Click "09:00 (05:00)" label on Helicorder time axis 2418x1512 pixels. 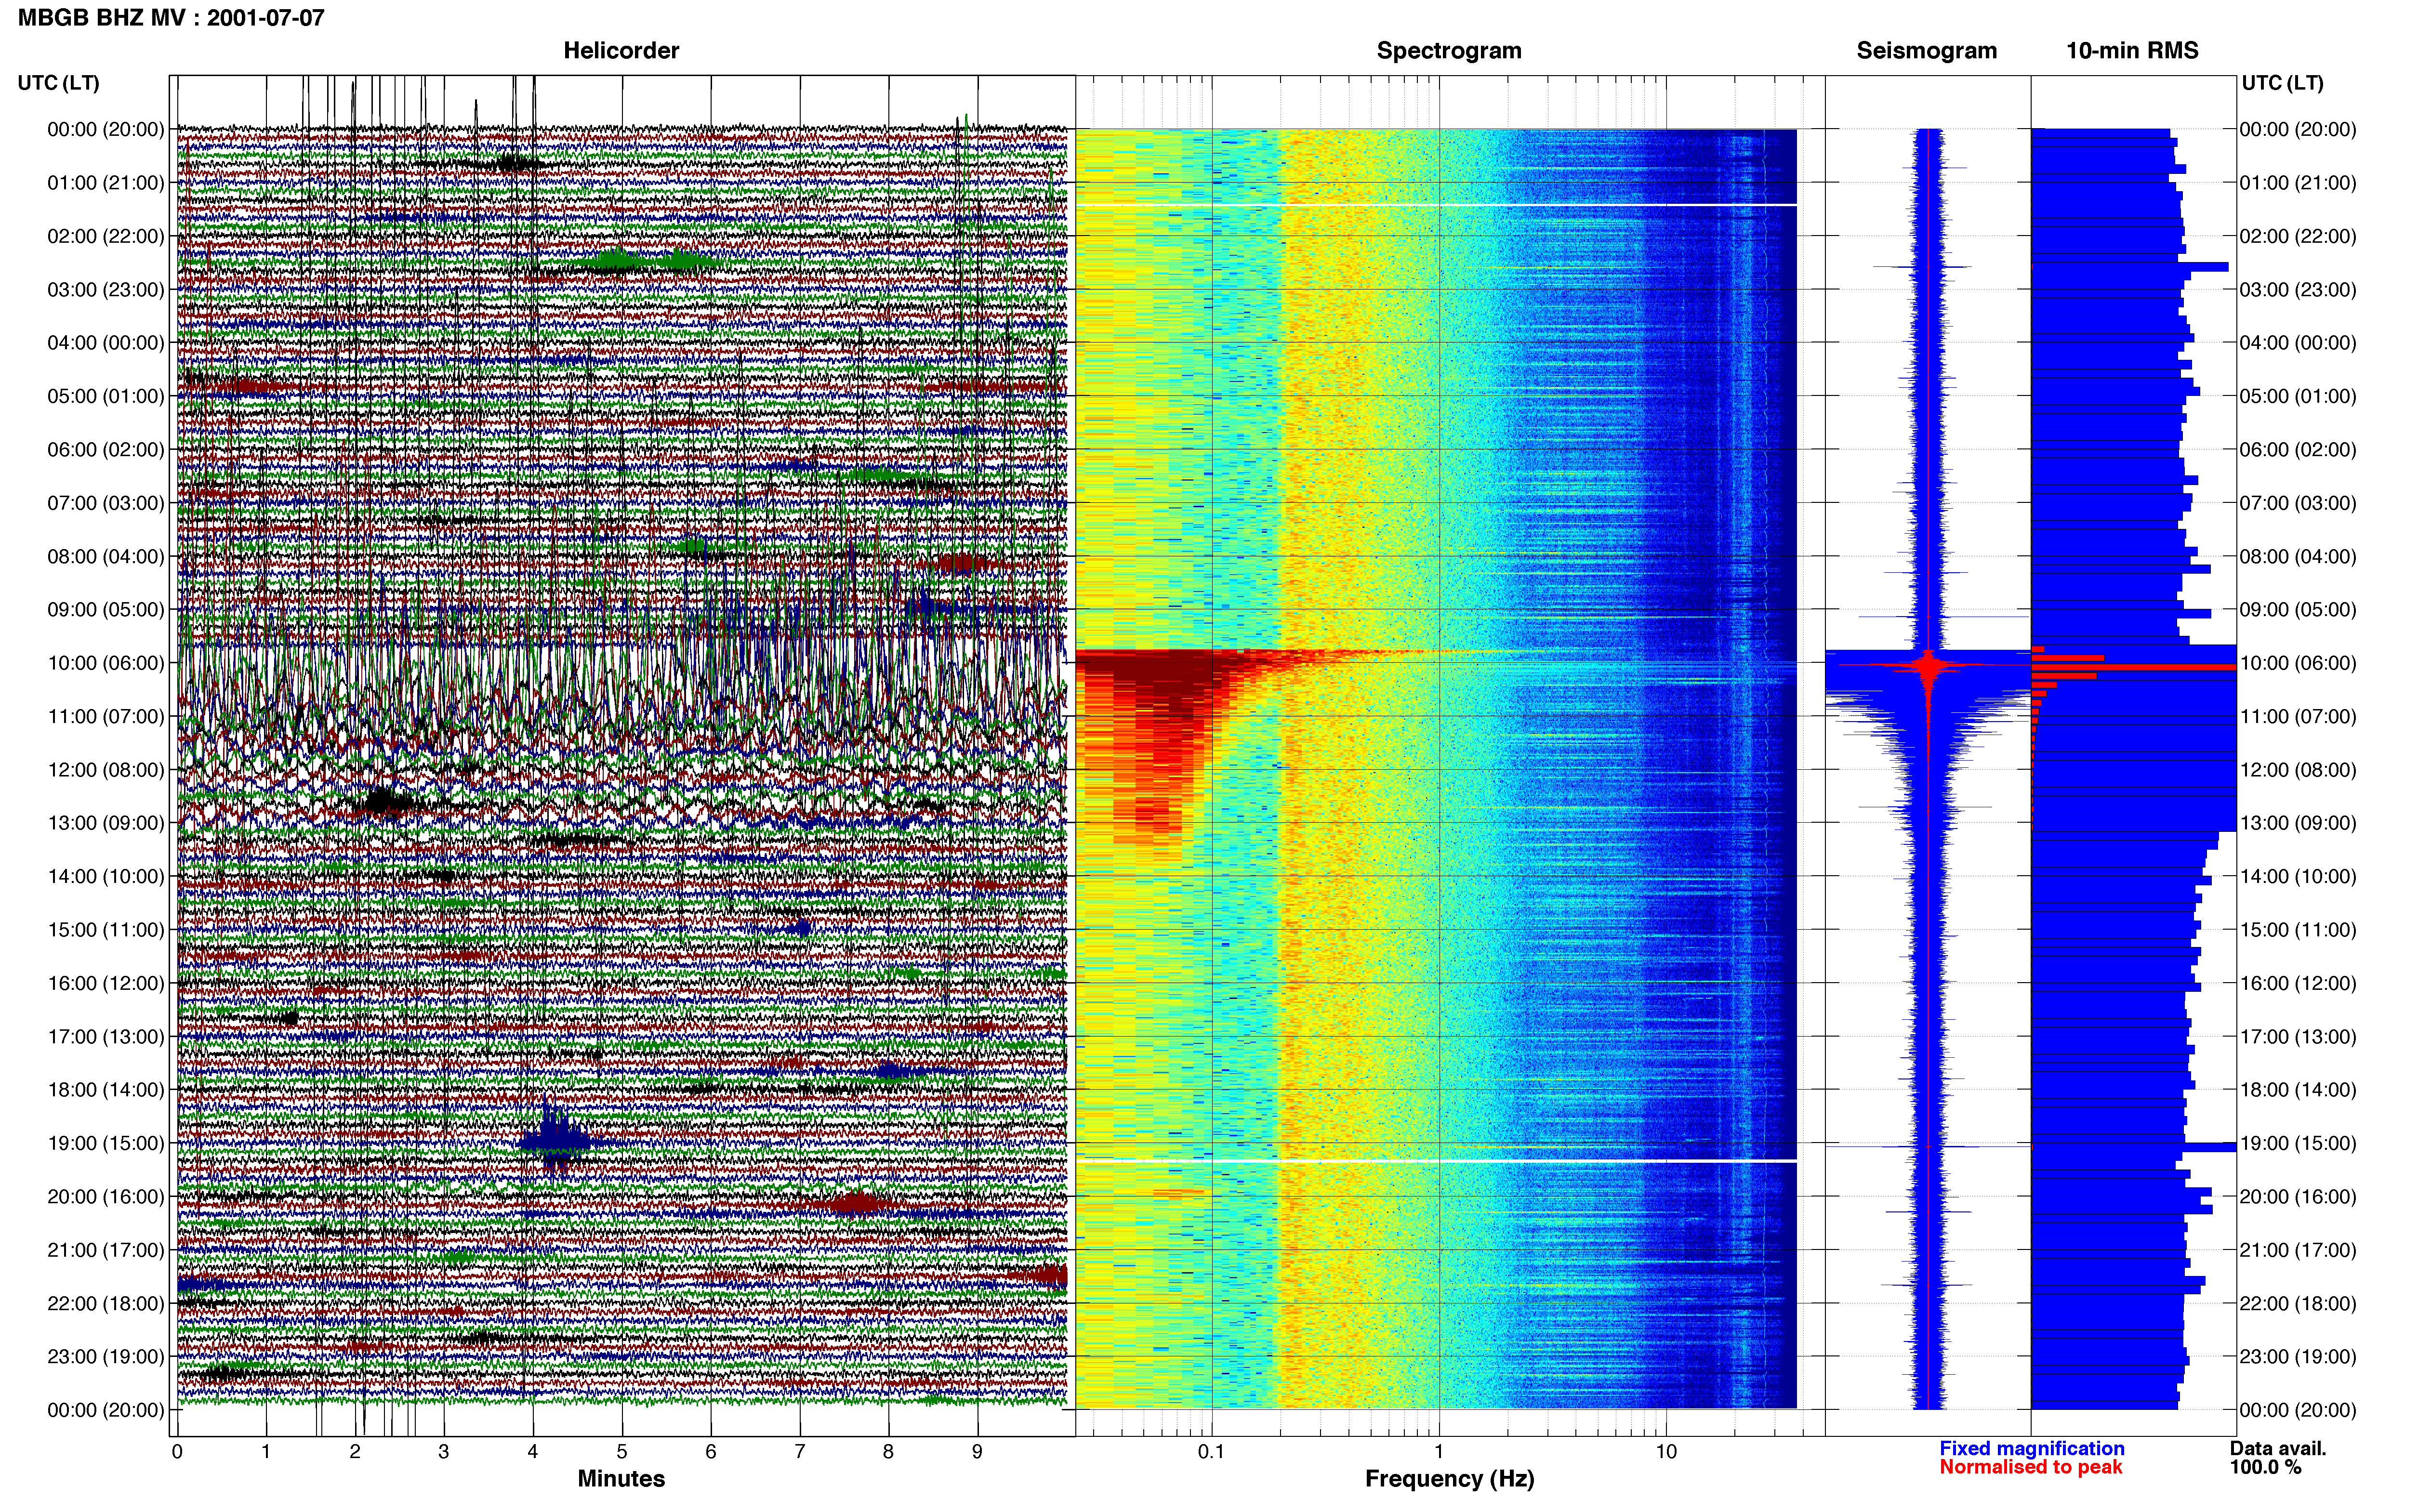[106, 610]
